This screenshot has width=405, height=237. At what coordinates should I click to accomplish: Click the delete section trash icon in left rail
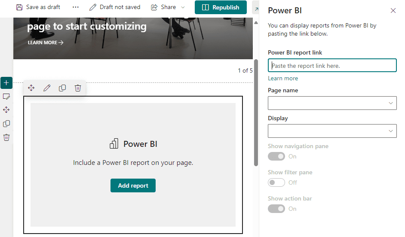(6, 137)
